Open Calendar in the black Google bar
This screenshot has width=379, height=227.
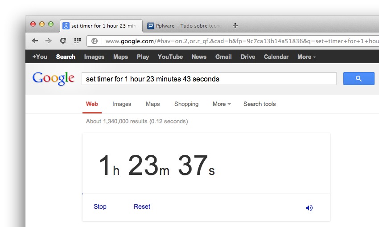point(276,57)
